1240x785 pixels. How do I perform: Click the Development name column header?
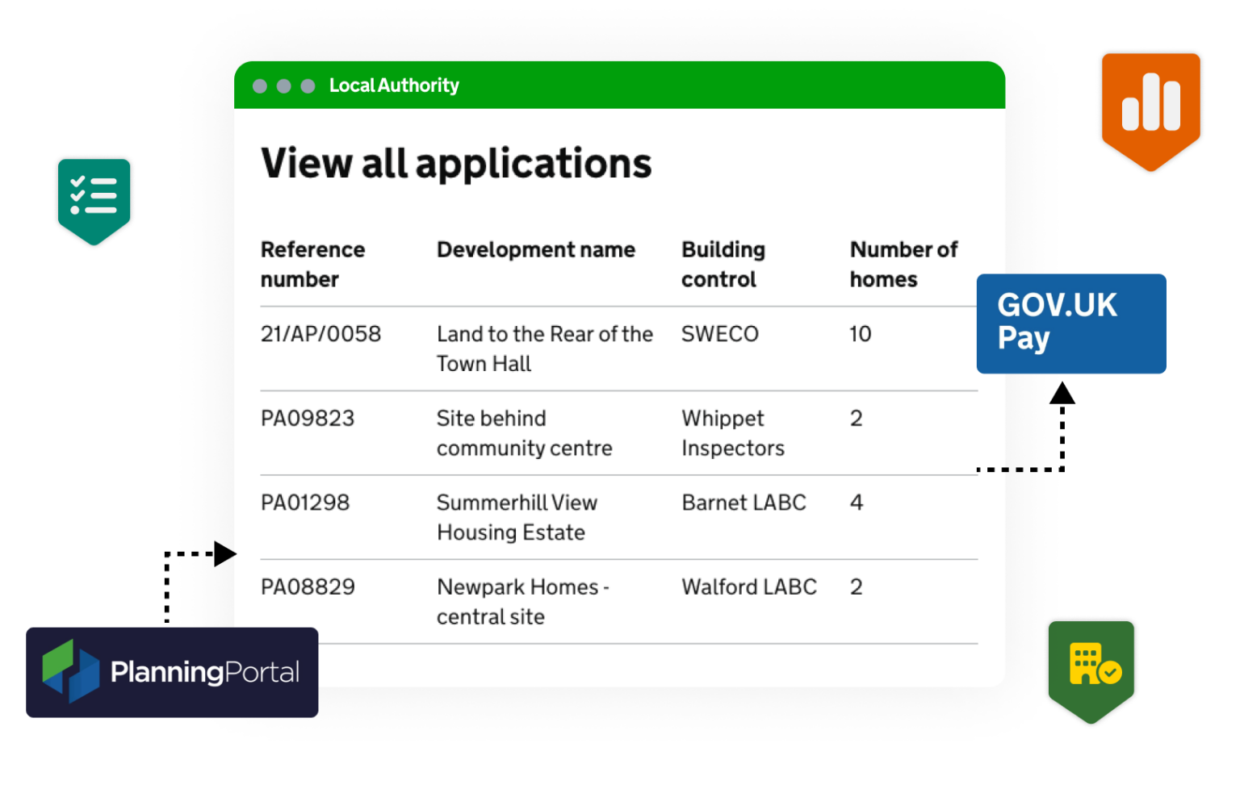click(535, 250)
